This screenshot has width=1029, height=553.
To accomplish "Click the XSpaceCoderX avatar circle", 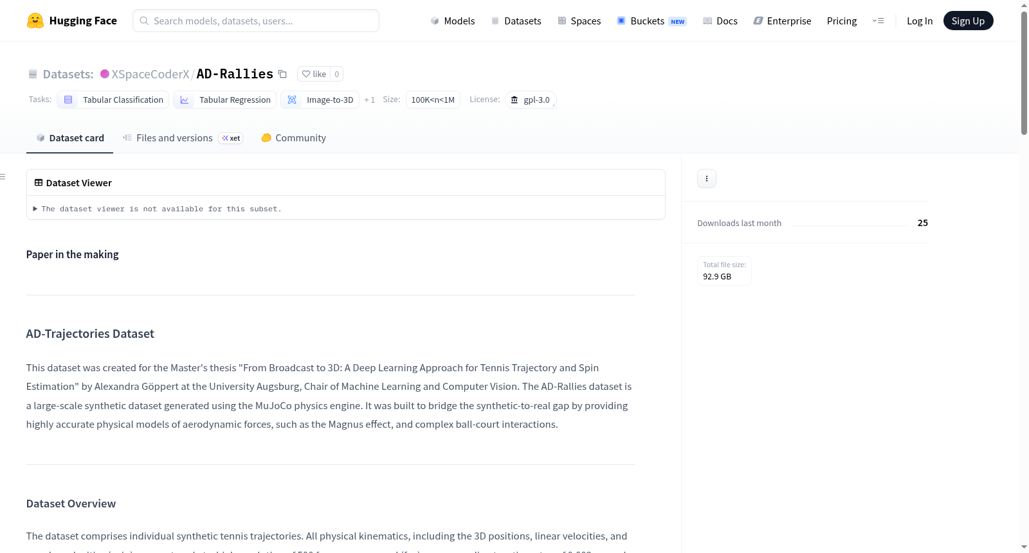I will [x=105, y=74].
